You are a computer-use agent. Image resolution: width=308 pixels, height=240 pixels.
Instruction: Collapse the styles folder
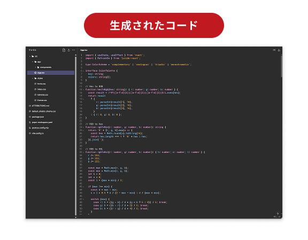(x=33, y=79)
